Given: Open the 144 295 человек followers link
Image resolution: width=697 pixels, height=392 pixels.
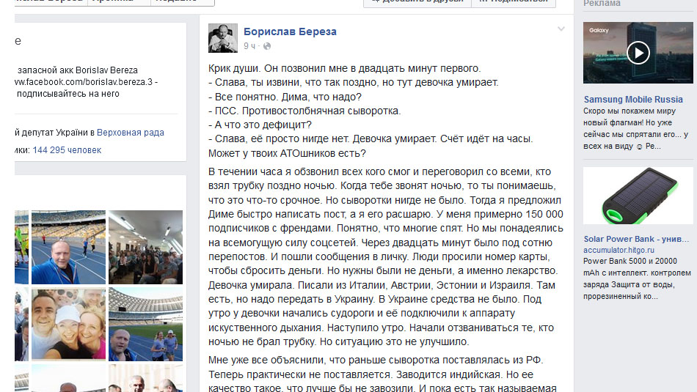Looking at the screenshot, I should 67,150.
